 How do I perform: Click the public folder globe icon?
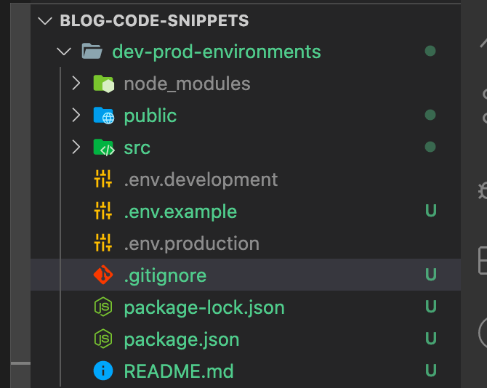(x=104, y=116)
